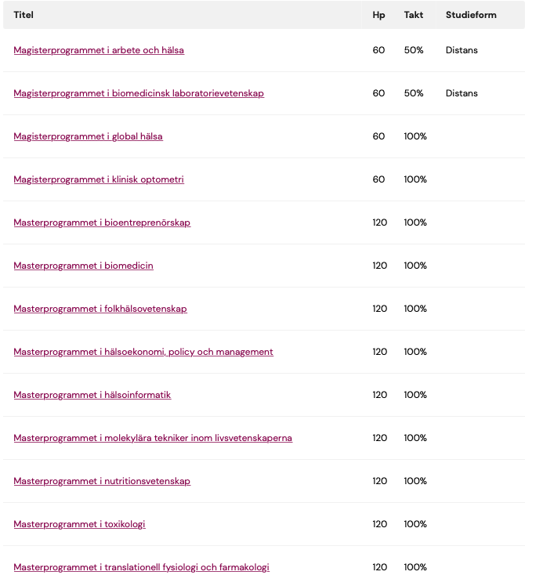Open Masterprogrammet i folkhälsovetenskap

click(x=100, y=309)
